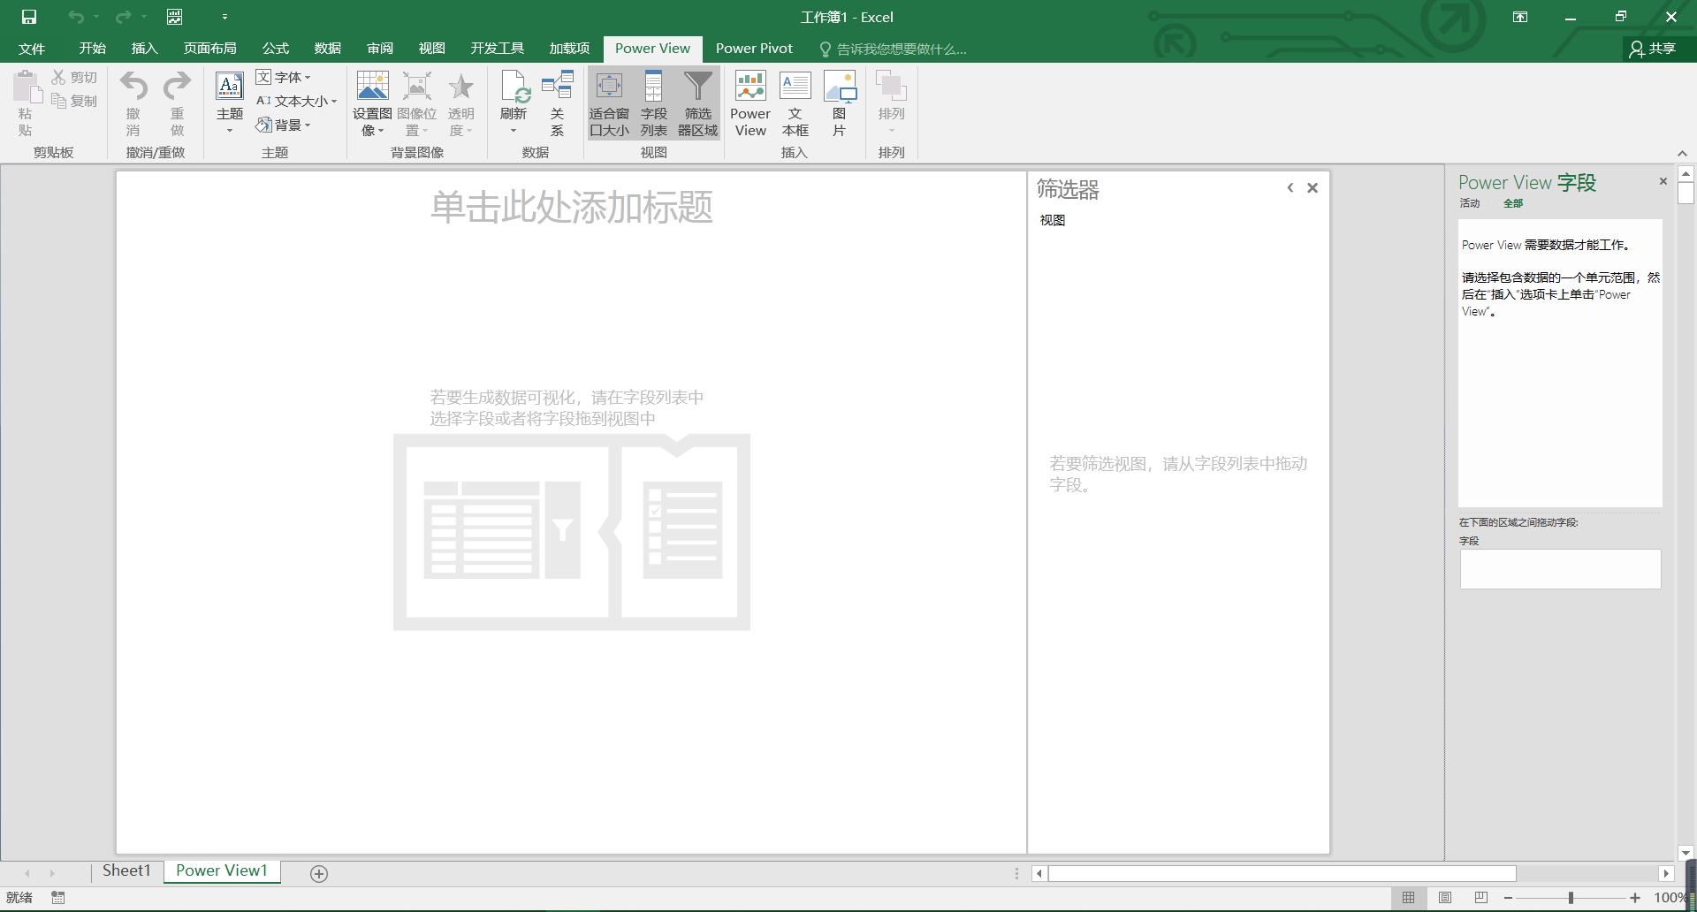The height and width of the screenshot is (912, 1697).
Task: Click the zoom slider handle
Action: [x=1571, y=898]
